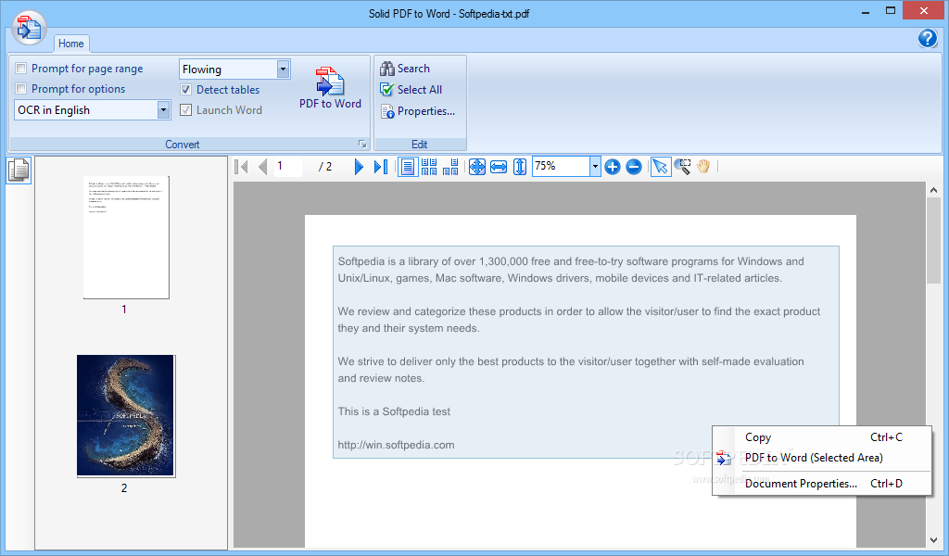The image size is (949, 556).
Task: Click the Select All checkmark icon
Action: click(386, 90)
